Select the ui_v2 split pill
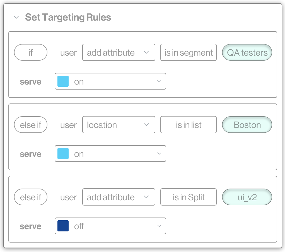This screenshot has height=252, width=285. coord(247,197)
